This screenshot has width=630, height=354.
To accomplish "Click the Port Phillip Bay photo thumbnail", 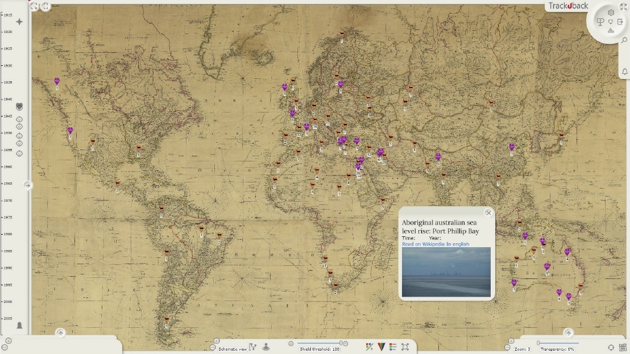I will click(x=446, y=272).
